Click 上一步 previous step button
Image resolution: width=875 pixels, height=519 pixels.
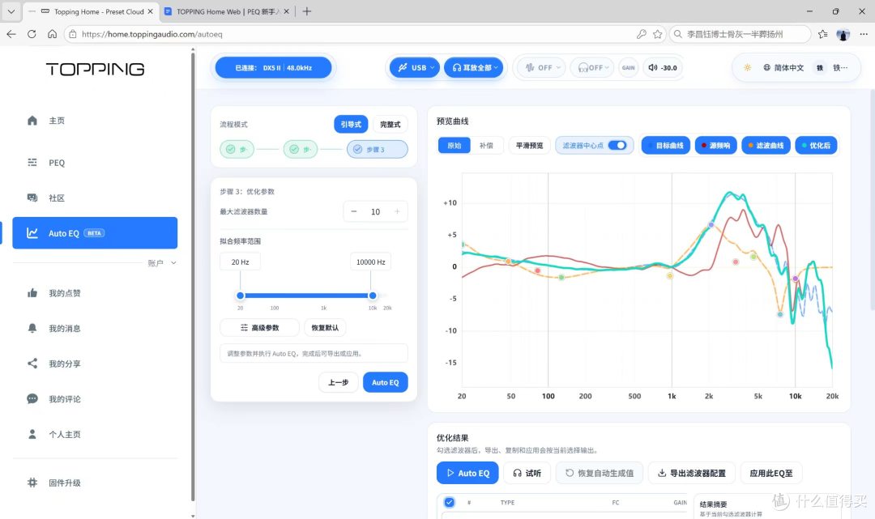pos(338,382)
